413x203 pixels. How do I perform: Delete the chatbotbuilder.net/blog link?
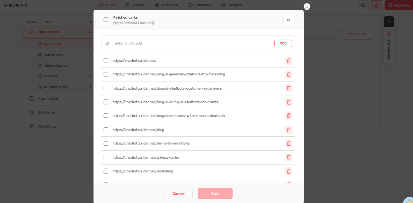(289, 130)
